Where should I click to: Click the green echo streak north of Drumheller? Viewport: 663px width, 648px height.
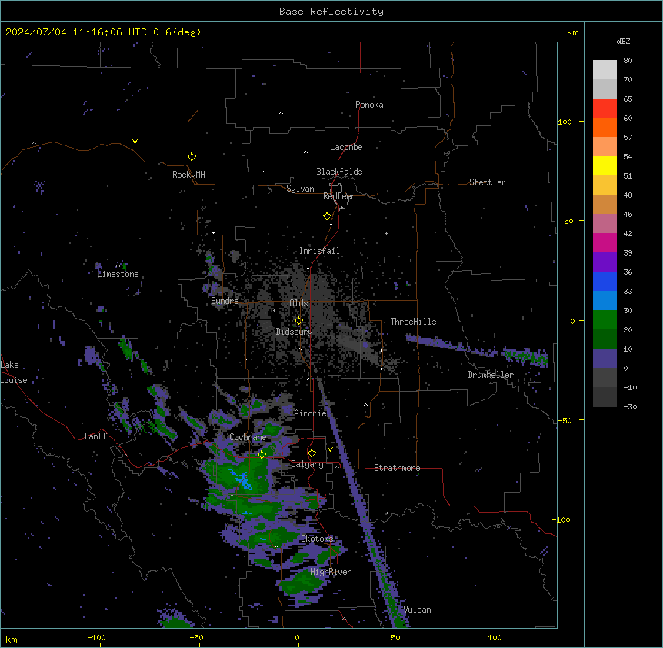525,356
